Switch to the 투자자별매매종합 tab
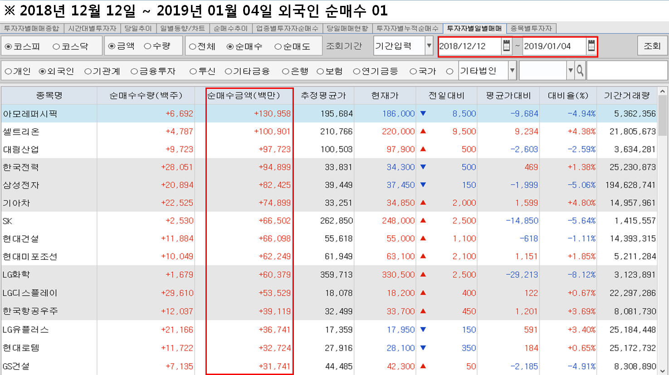 click(x=32, y=28)
